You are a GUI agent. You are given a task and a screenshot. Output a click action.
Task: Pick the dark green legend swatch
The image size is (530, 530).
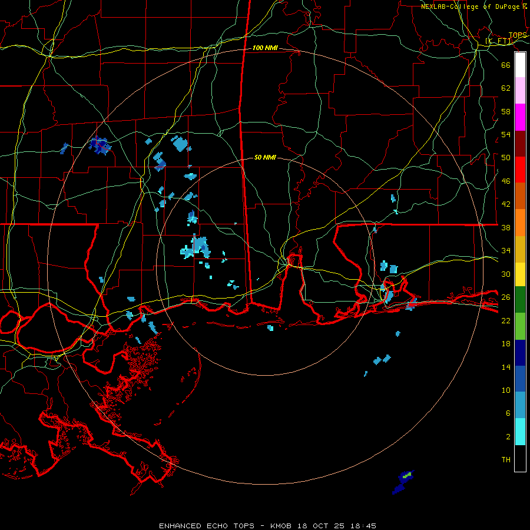click(520, 300)
